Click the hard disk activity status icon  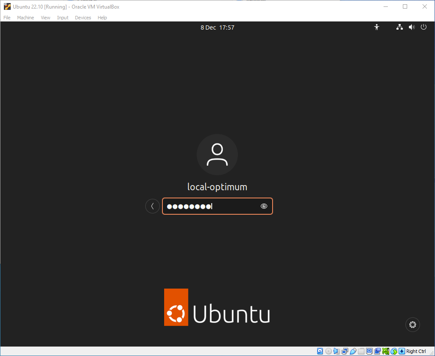click(320, 351)
